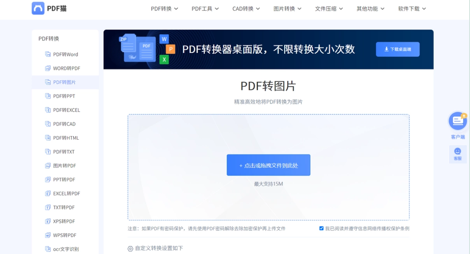Screen dimensions: 470x254
Task: Open the 客服 support chat icon
Action: pos(458,154)
